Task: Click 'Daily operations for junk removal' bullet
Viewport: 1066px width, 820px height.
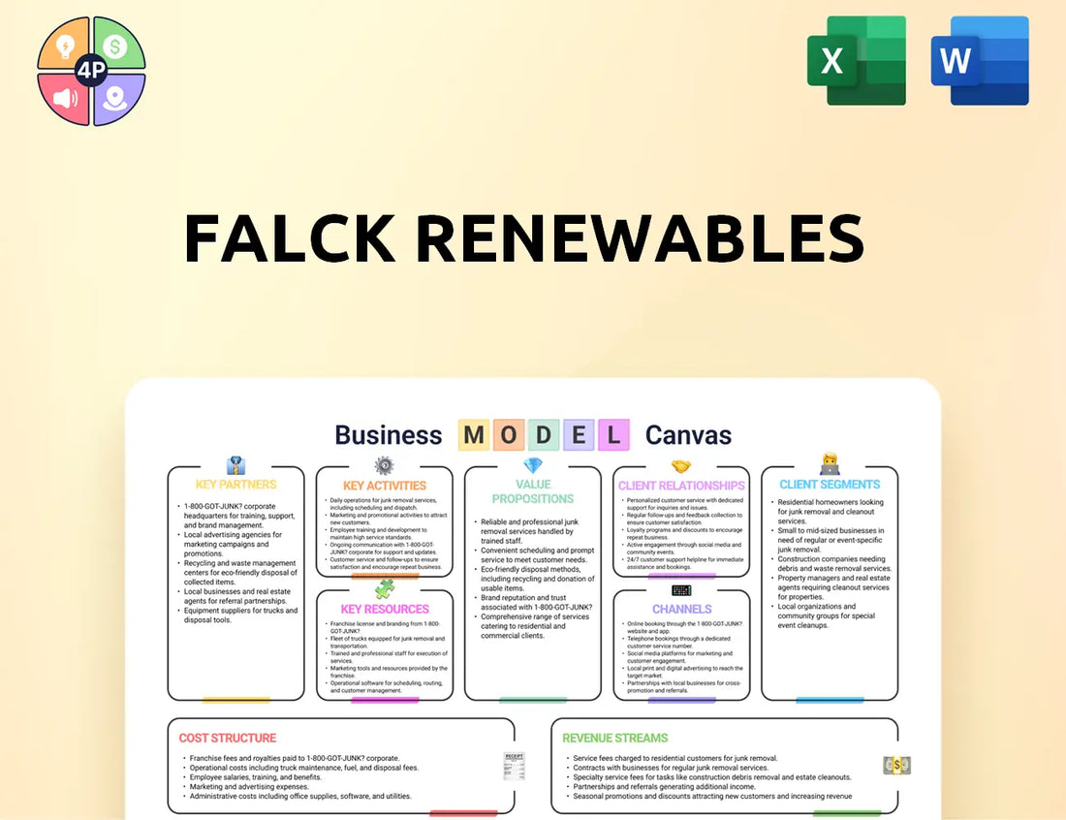Action: click(x=383, y=504)
